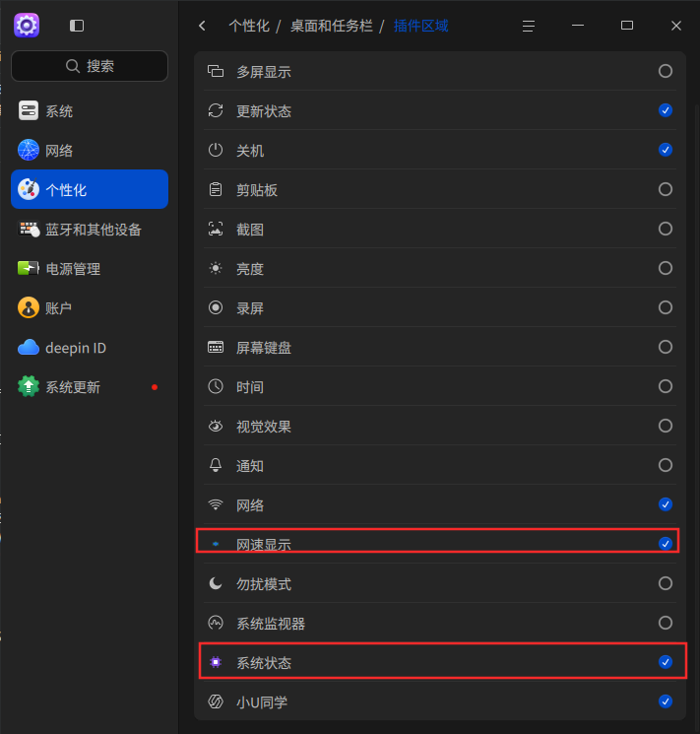700x734 pixels.
Task: Click the Control Center gear app icon
Action: click(x=27, y=26)
